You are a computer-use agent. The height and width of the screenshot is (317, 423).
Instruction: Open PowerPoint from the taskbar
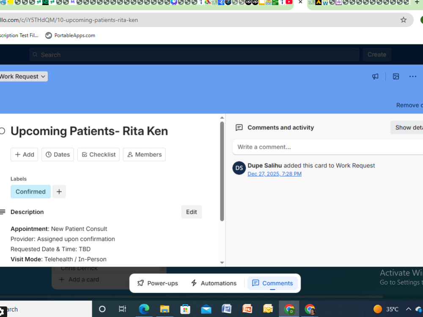tap(247, 309)
